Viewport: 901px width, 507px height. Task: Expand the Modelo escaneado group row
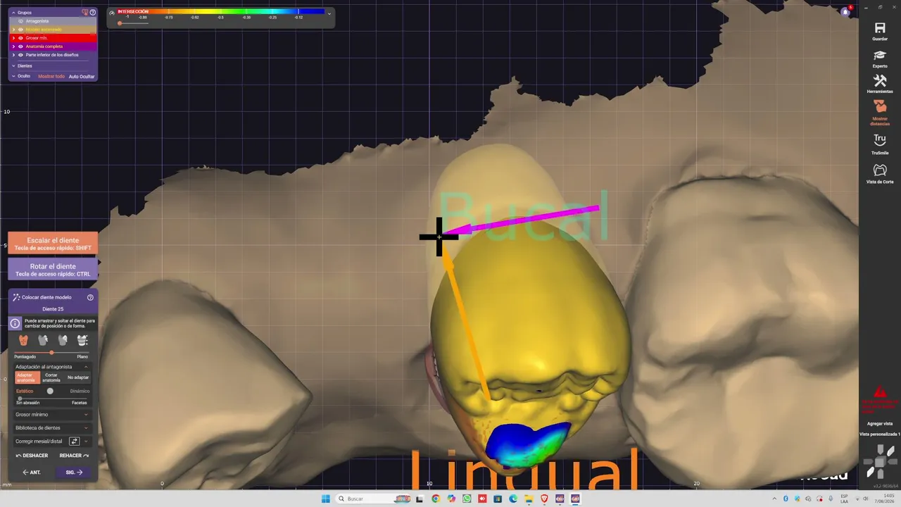point(13,30)
